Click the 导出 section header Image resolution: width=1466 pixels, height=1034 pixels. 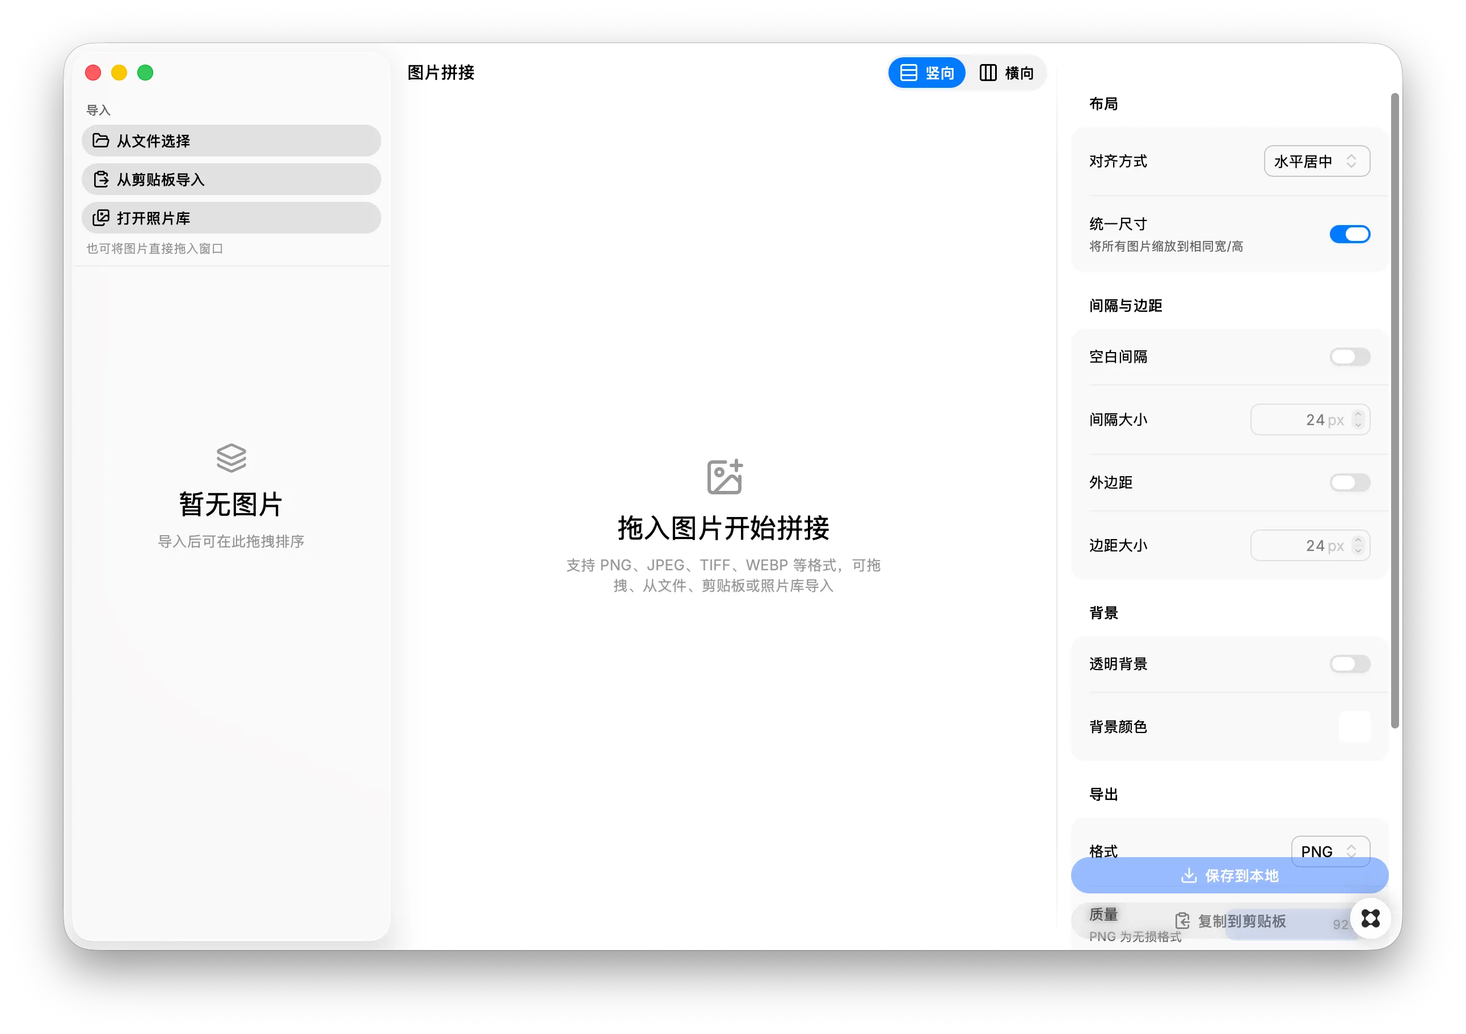tap(1103, 794)
